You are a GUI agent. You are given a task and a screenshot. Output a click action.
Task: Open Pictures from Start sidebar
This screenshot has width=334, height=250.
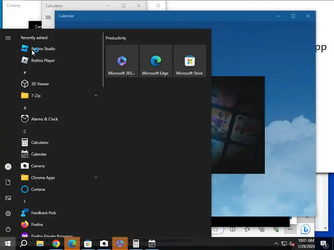(8, 198)
